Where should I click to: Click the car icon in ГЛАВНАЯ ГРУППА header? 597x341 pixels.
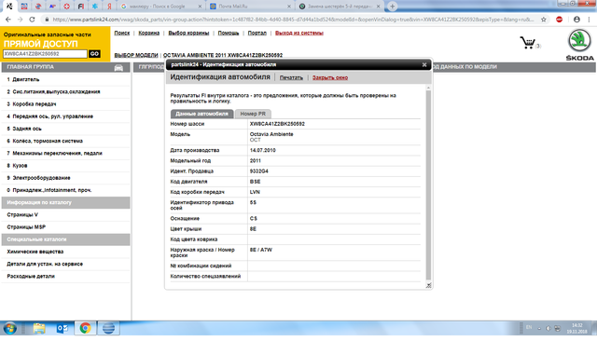click(118, 68)
